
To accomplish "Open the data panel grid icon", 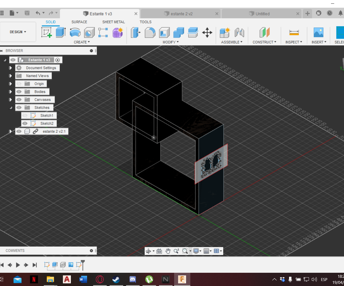I will [x=2, y=13].
